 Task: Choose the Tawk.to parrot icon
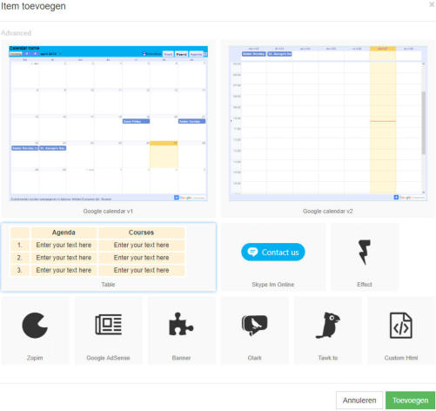[328, 326]
